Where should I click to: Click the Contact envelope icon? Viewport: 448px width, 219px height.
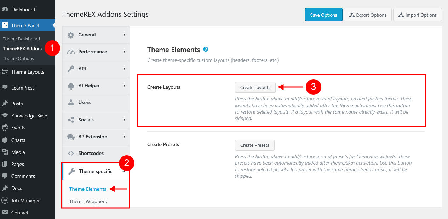(5, 213)
